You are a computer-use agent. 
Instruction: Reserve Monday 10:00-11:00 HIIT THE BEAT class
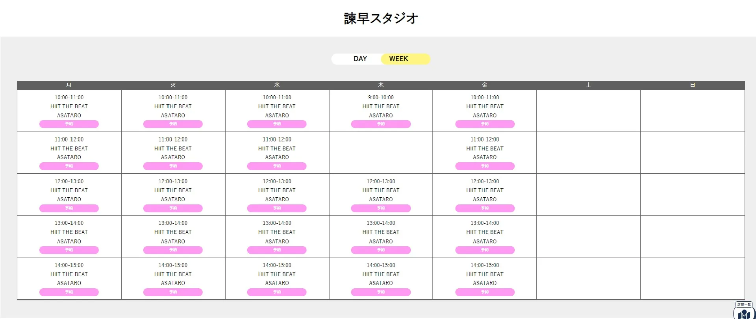[x=69, y=124]
